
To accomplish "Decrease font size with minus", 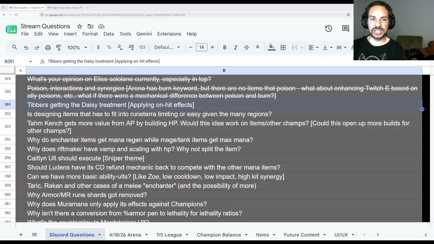I will point(191,47).
